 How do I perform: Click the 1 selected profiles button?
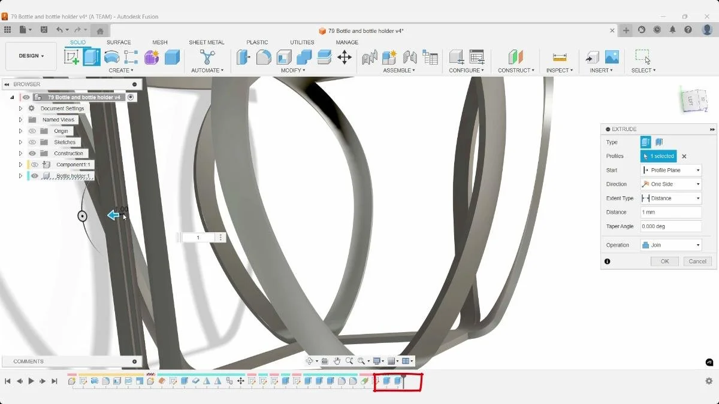[x=658, y=156]
